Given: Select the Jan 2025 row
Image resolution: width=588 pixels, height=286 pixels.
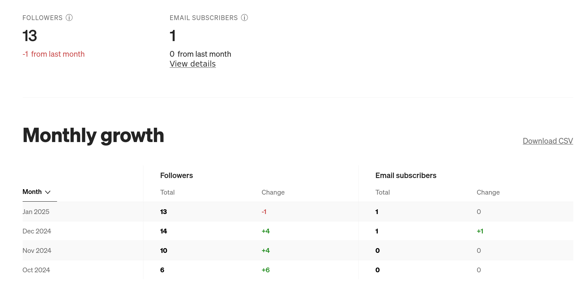Looking at the screenshot, I should click(x=36, y=212).
